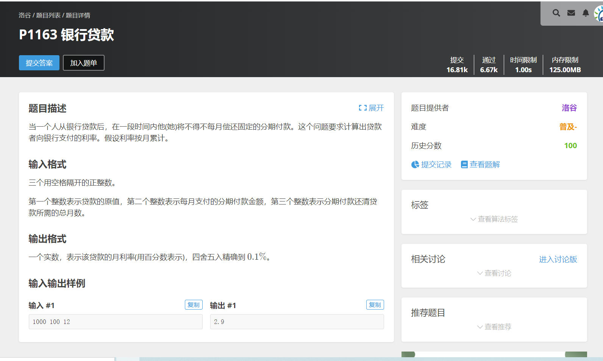The image size is (603, 361).
Task: Click the 洛谷 provider name link
Action: 569,108
